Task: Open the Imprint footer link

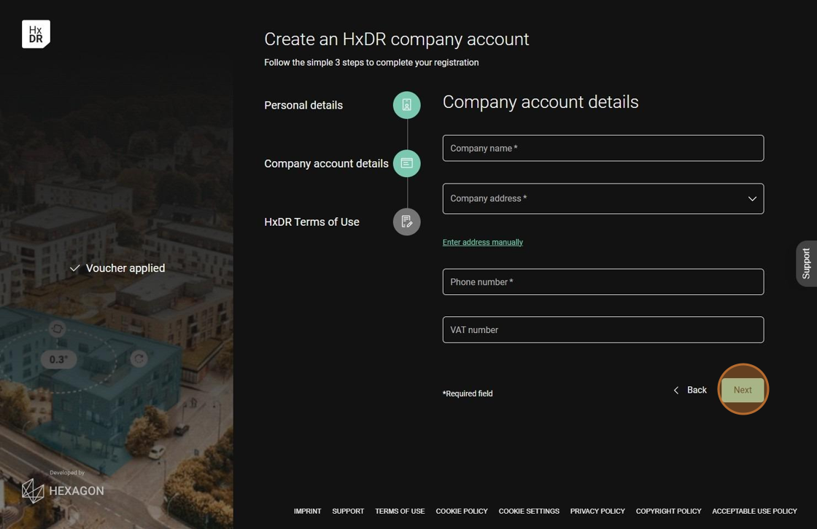Action: point(307,512)
